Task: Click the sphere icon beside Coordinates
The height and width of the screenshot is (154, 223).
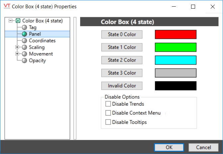Action: [24, 41]
